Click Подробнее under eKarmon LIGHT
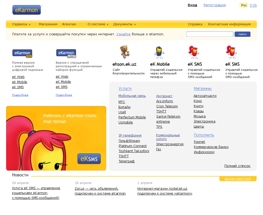Image resolution: width=263 pixels, height=215 pixels. (64, 95)
